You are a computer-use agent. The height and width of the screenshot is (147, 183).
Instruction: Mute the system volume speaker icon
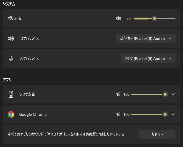119,18
